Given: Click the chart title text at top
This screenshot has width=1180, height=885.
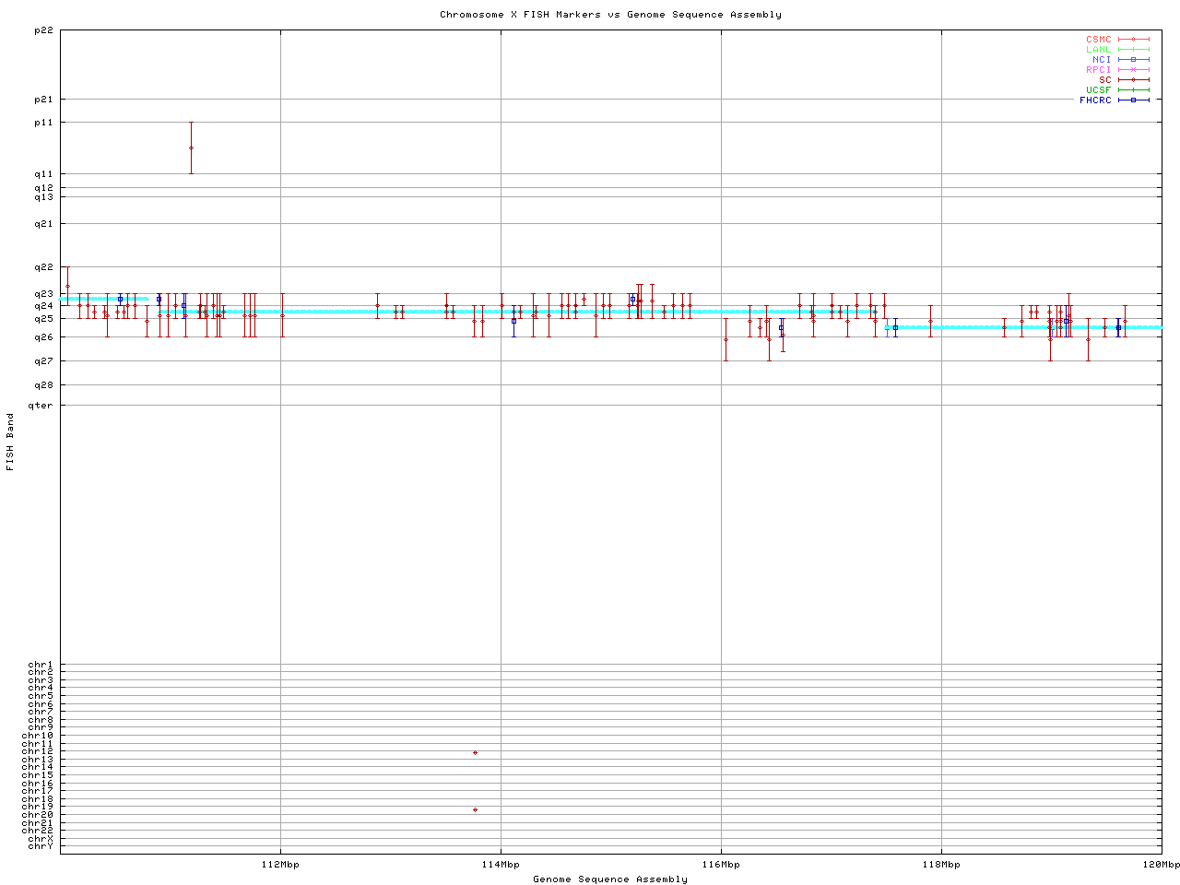Looking at the screenshot, I should tap(610, 15).
